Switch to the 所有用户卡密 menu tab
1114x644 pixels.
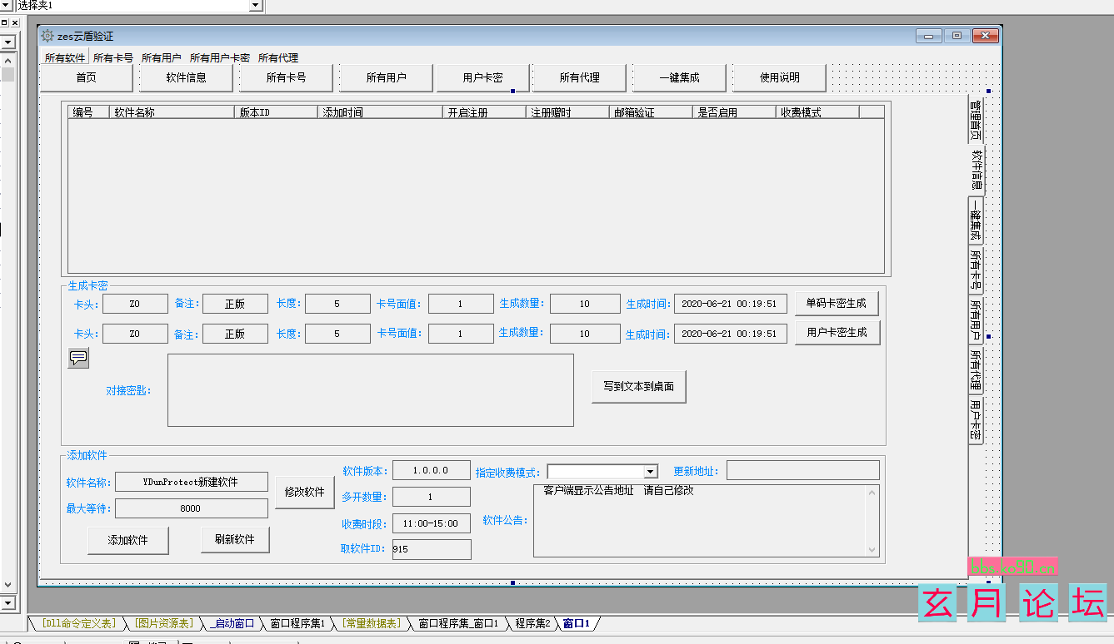coord(220,58)
